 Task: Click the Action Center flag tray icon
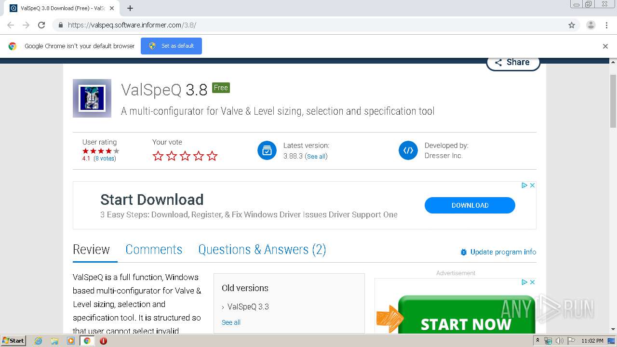coord(571,341)
